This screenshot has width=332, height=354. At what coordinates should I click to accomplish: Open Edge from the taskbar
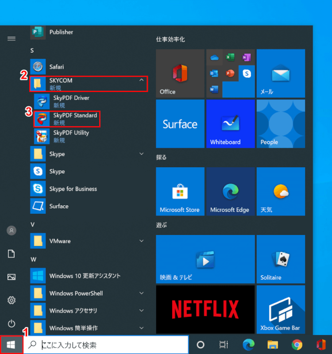248,345
